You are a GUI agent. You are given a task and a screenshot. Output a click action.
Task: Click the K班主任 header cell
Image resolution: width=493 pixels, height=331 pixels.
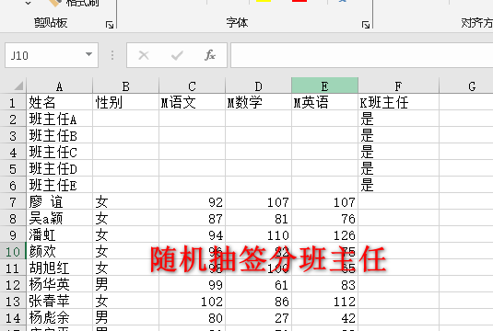tap(398, 102)
